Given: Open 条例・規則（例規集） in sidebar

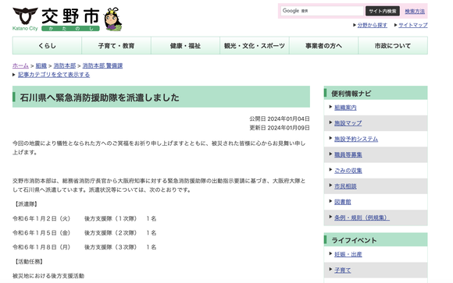Looking at the screenshot, I should 362,218.
